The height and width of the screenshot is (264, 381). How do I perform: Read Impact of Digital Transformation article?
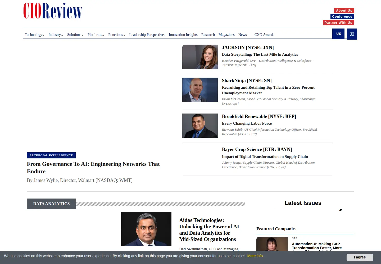265,157
